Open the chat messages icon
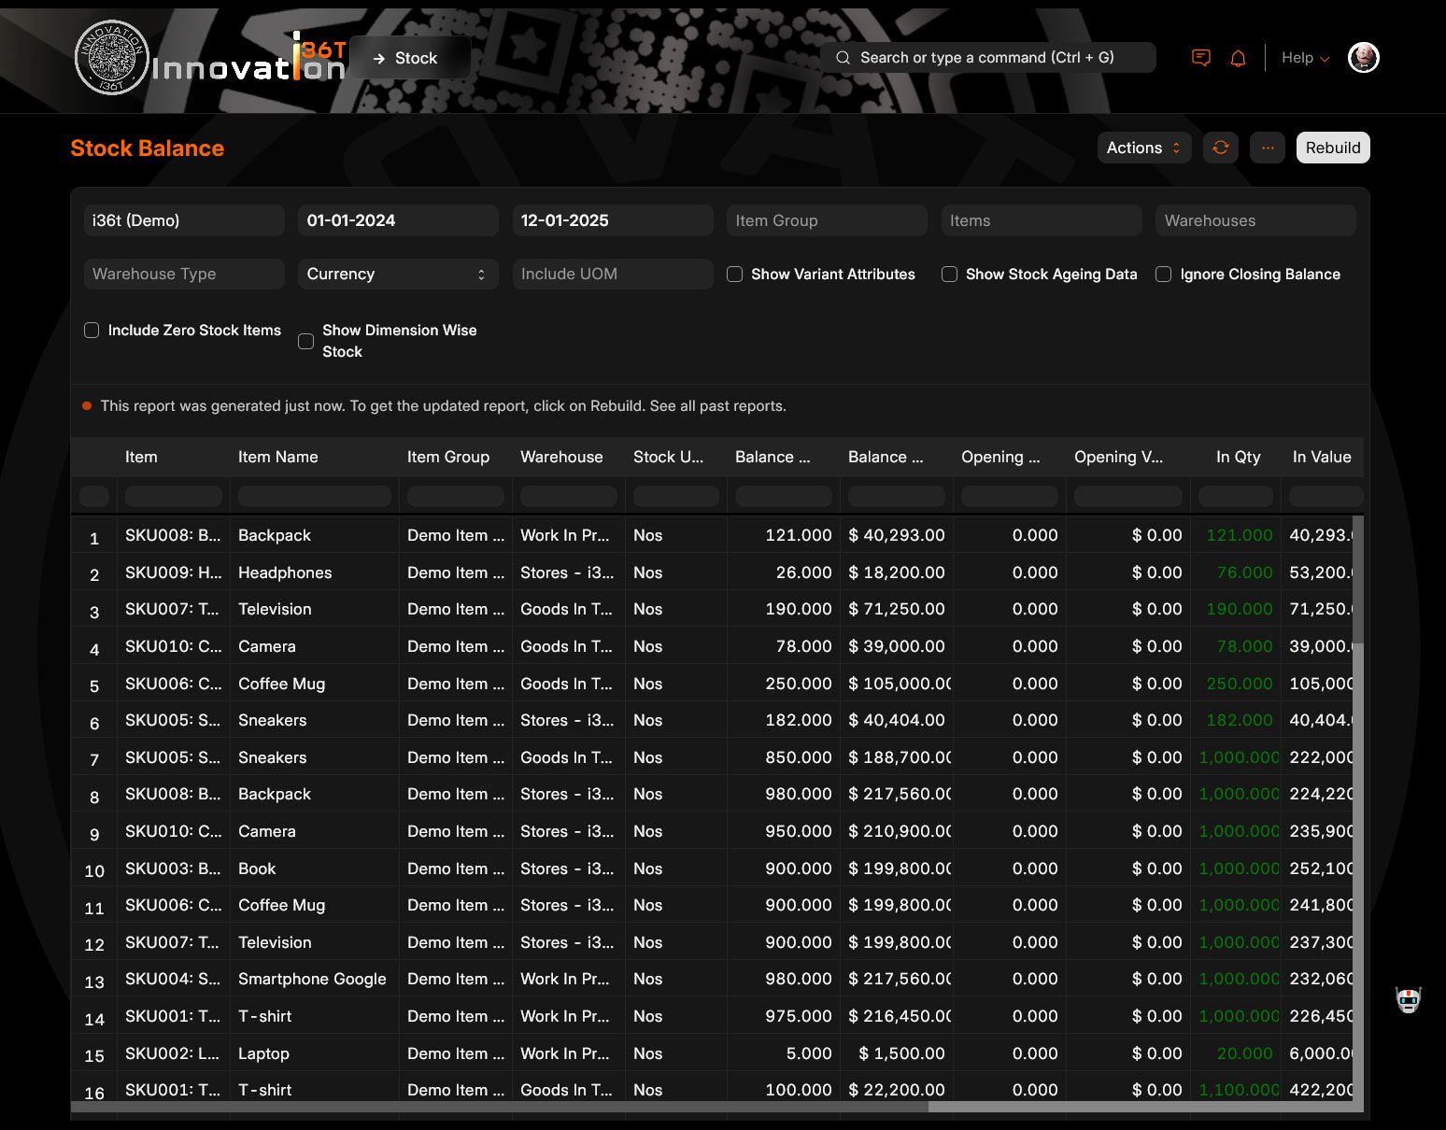This screenshot has height=1130, width=1446. point(1201,58)
